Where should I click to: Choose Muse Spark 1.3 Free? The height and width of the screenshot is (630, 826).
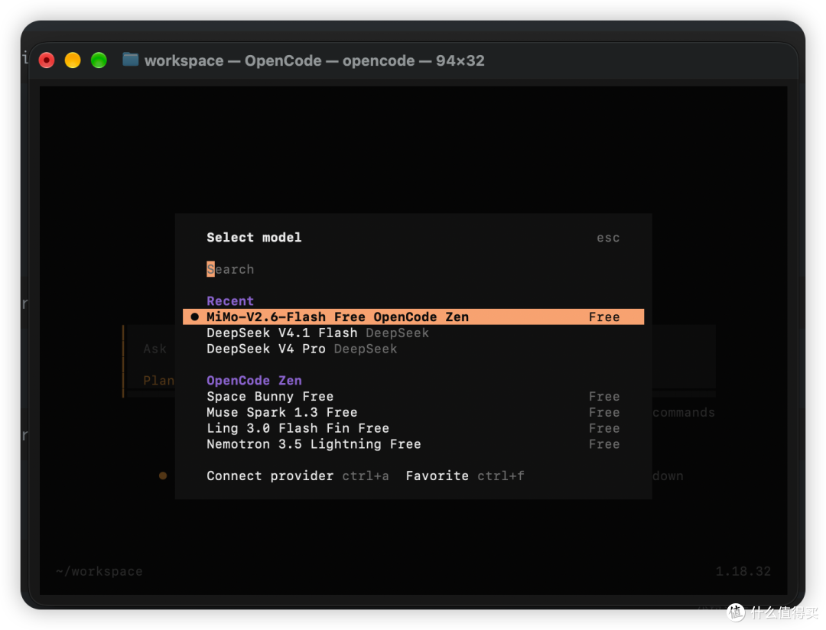coord(413,412)
